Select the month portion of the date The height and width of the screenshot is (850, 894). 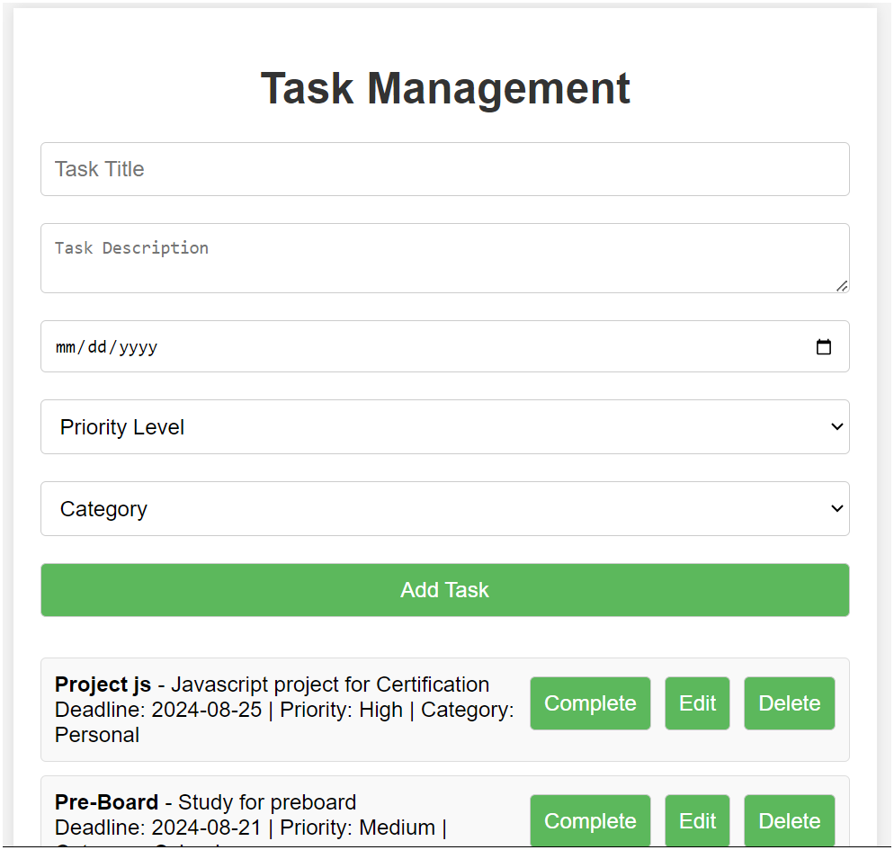click(64, 346)
